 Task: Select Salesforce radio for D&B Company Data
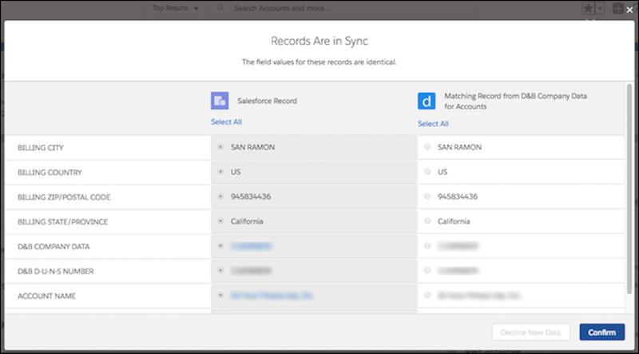click(220, 245)
